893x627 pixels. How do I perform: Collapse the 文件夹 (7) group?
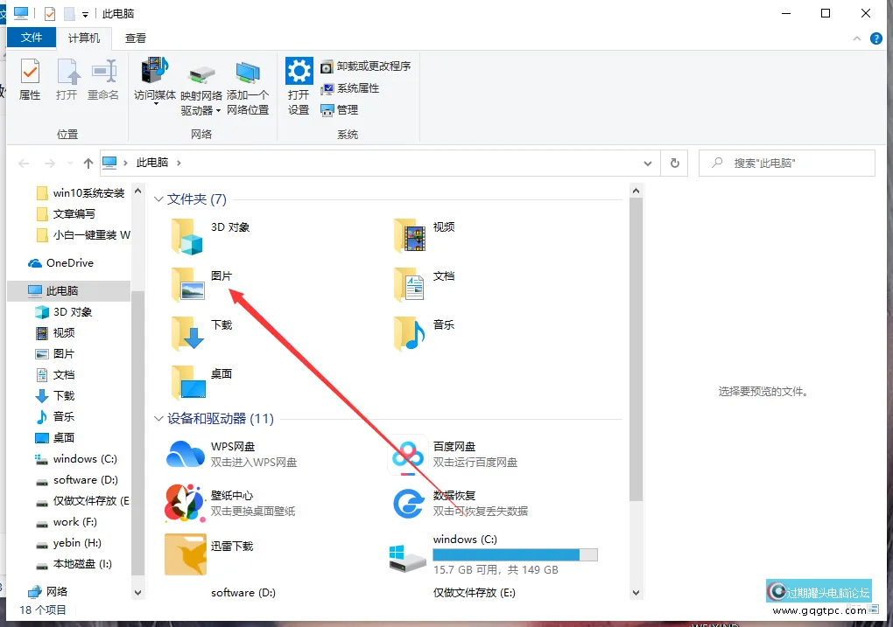point(158,199)
